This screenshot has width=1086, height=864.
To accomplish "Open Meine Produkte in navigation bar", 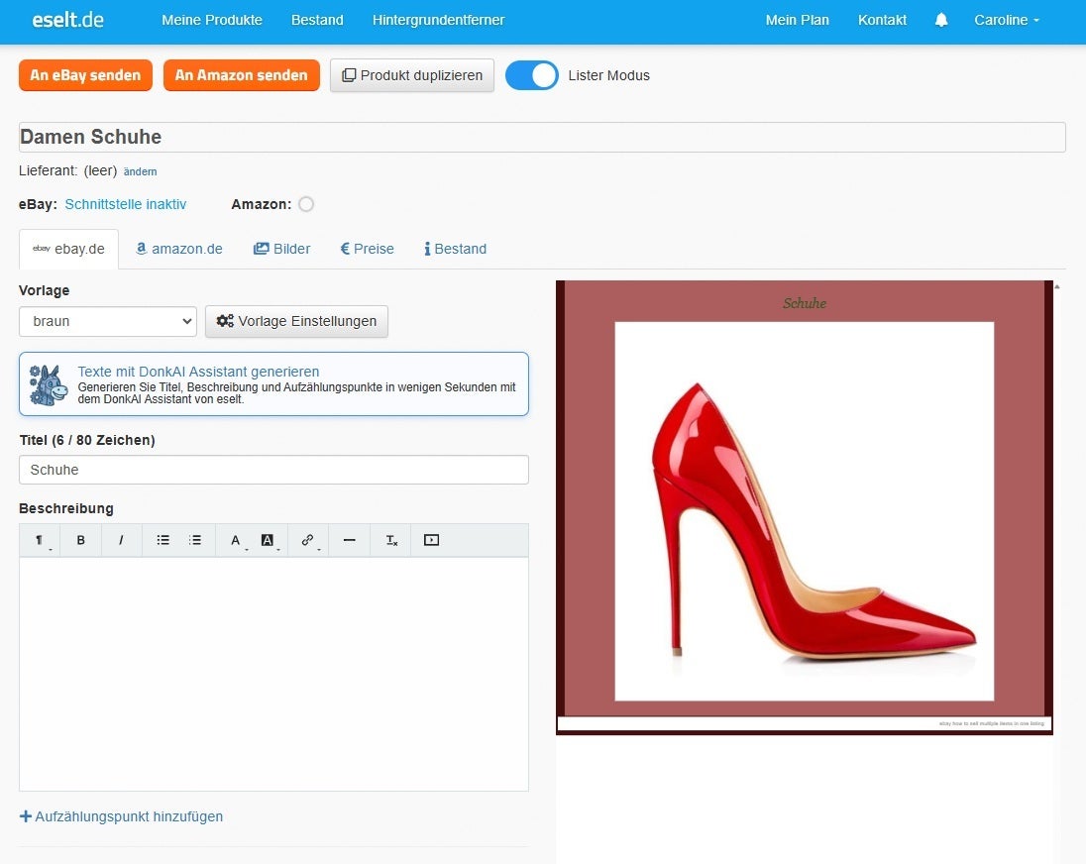I will click(212, 20).
